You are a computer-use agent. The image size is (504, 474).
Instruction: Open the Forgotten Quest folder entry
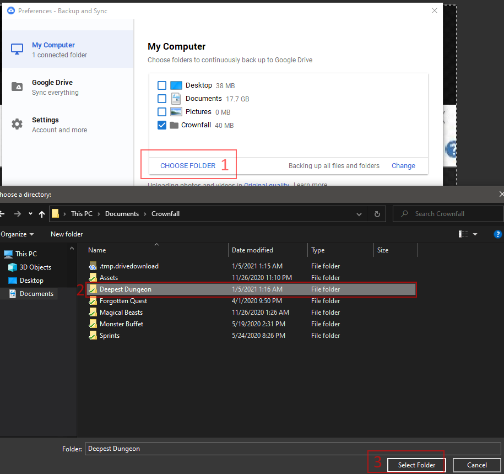123,301
